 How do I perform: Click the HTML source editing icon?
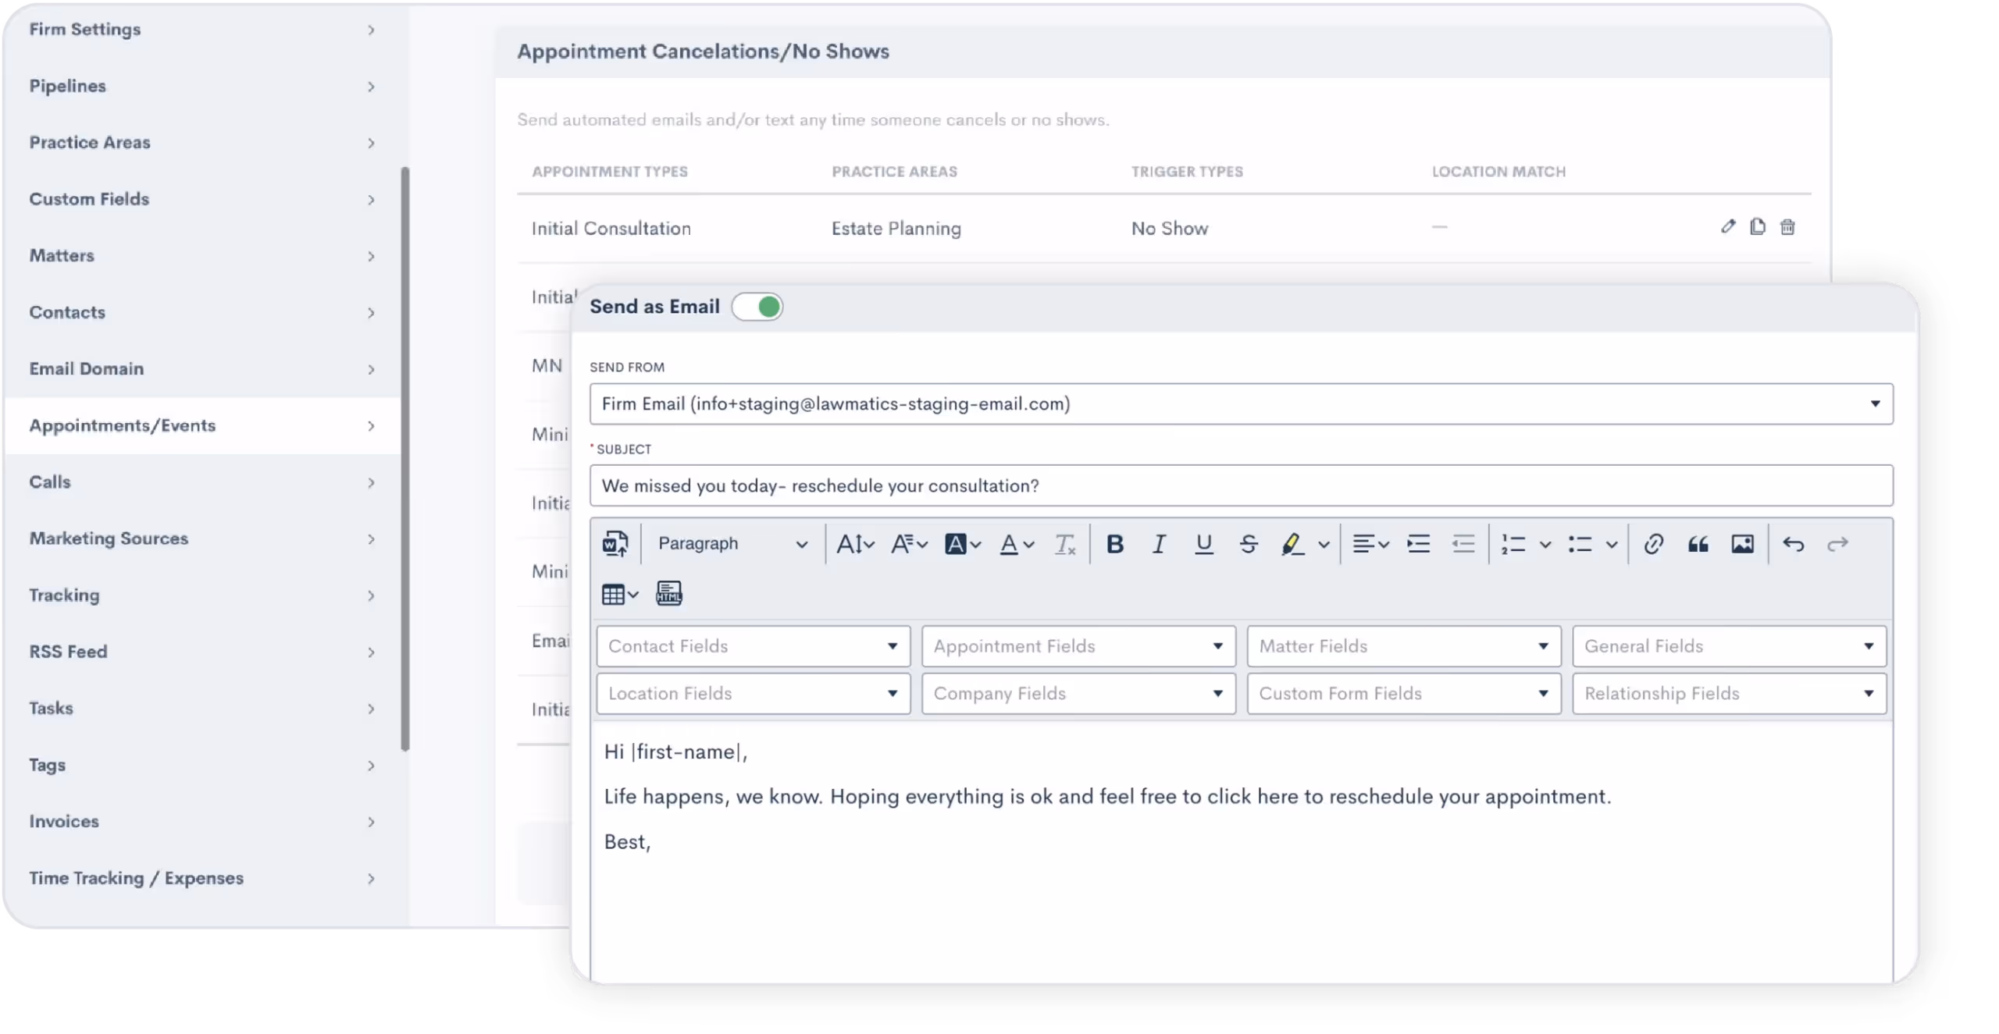click(x=668, y=594)
